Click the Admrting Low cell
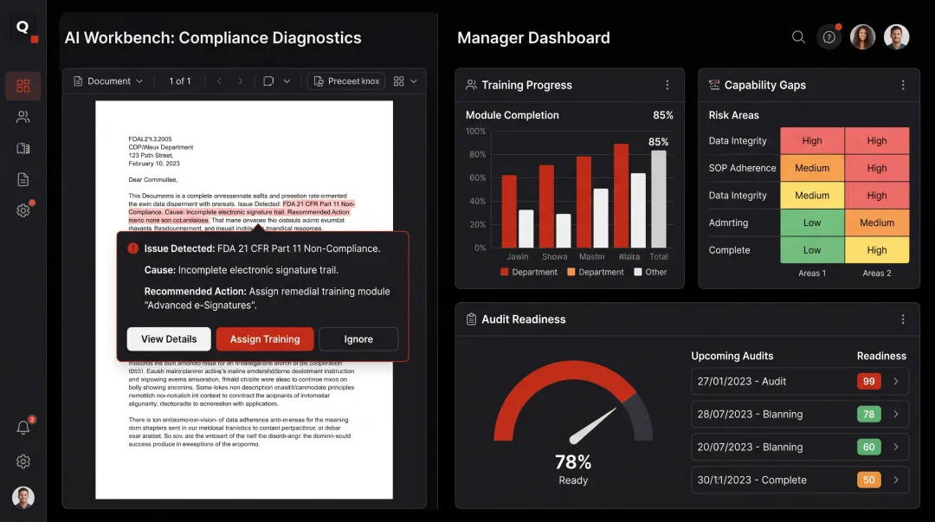 [x=812, y=222]
